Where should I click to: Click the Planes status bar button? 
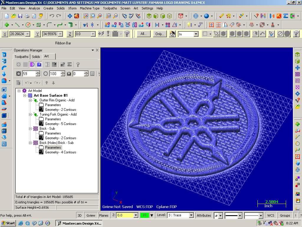tap(104, 215)
